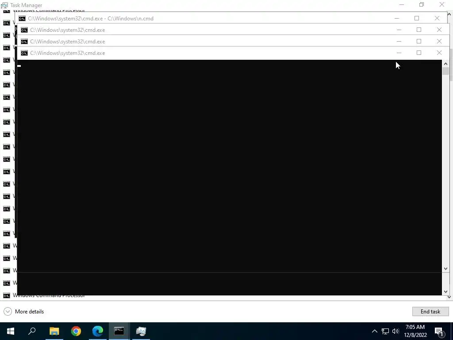Open the Windows Start menu
This screenshot has height=340, width=453.
[11, 331]
